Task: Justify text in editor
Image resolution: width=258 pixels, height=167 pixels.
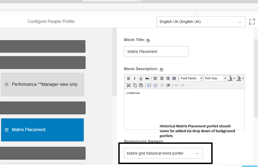Action: point(174,79)
